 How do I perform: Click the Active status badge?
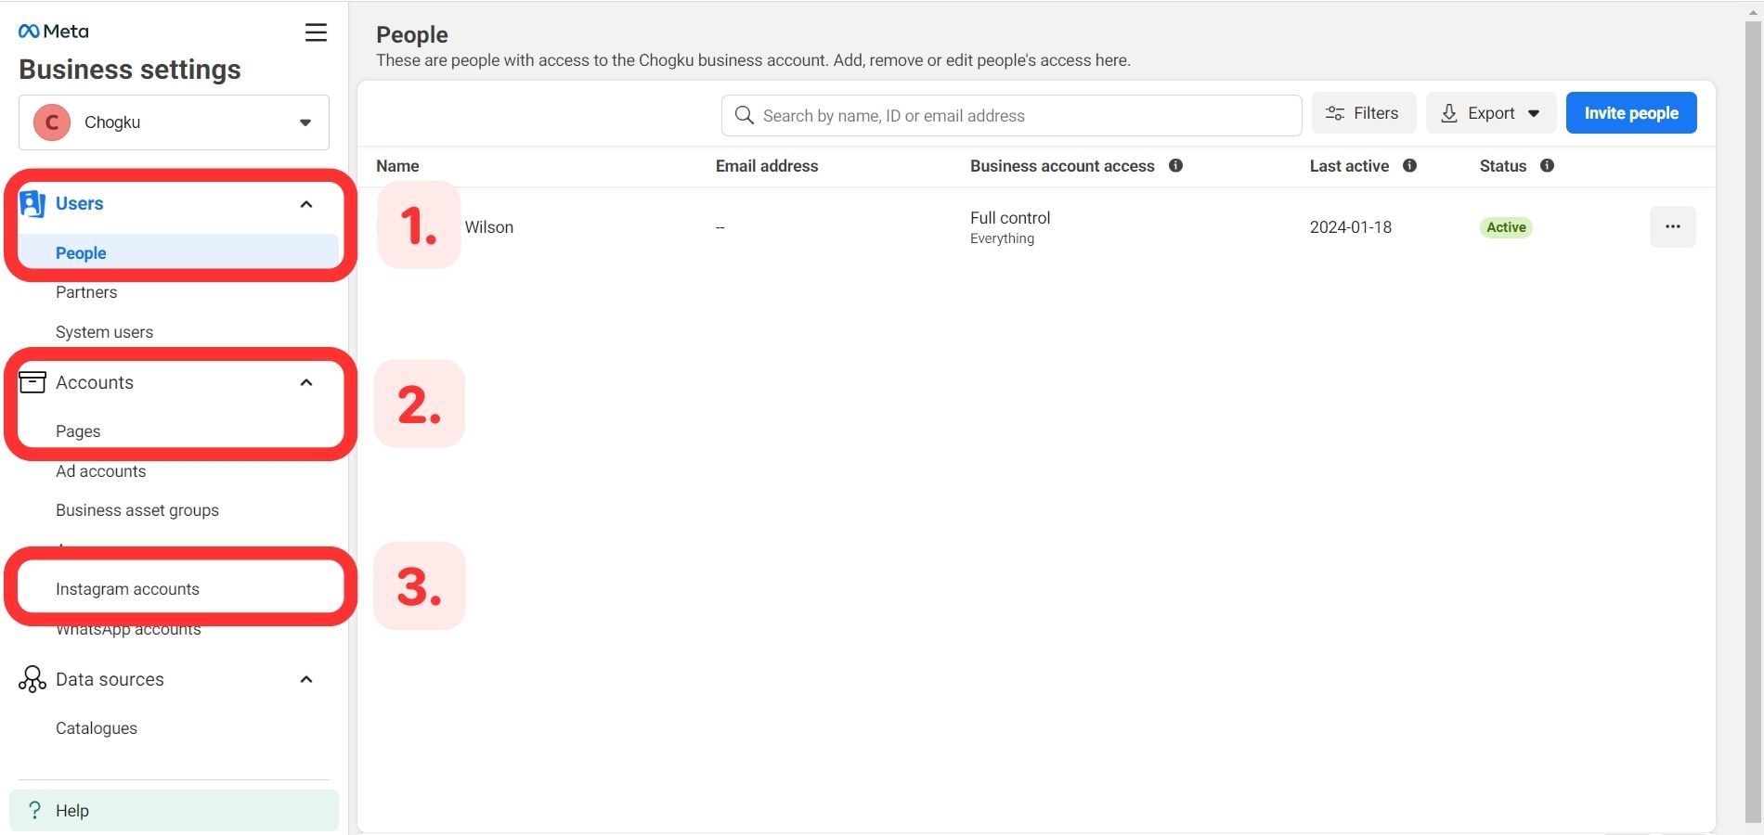[1505, 227]
